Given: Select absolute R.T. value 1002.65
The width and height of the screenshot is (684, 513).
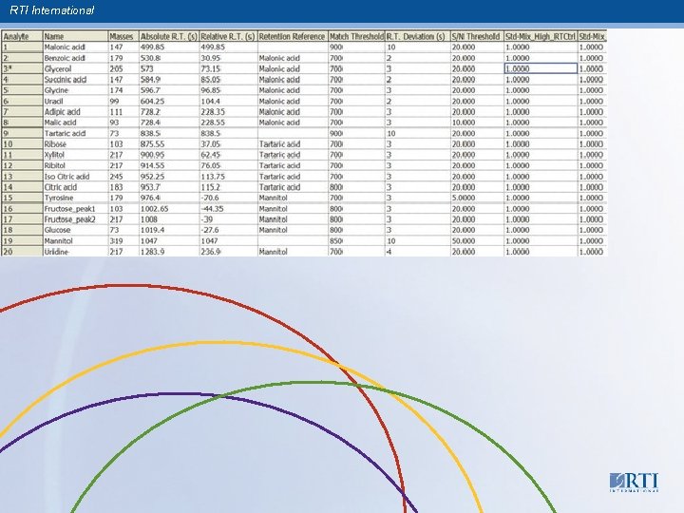Looking at the screenshot, I should click(x=169, y=208).
